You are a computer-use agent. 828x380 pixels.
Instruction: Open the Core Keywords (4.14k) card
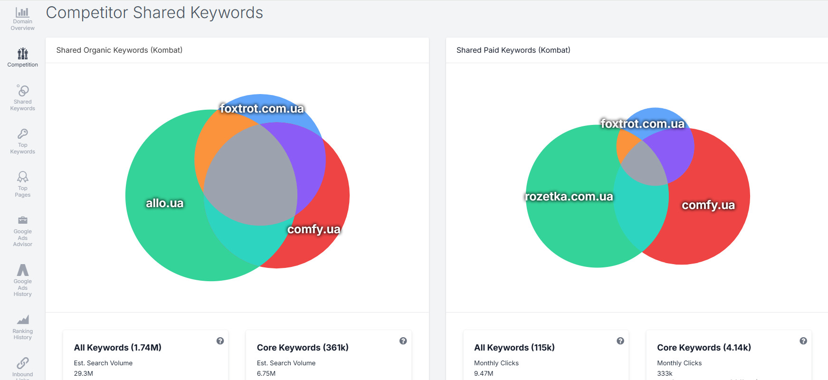(729, 355)
